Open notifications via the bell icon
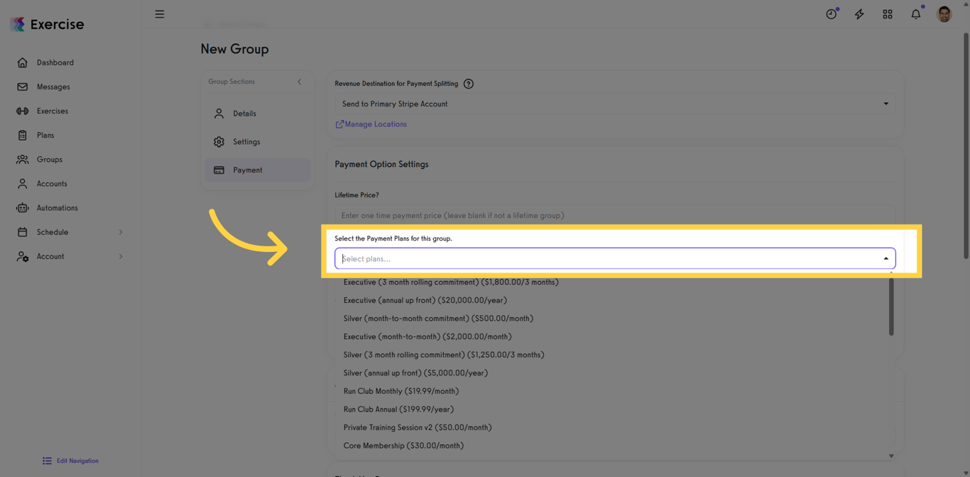This screenshot has width=970, height=477. [915, 13]
